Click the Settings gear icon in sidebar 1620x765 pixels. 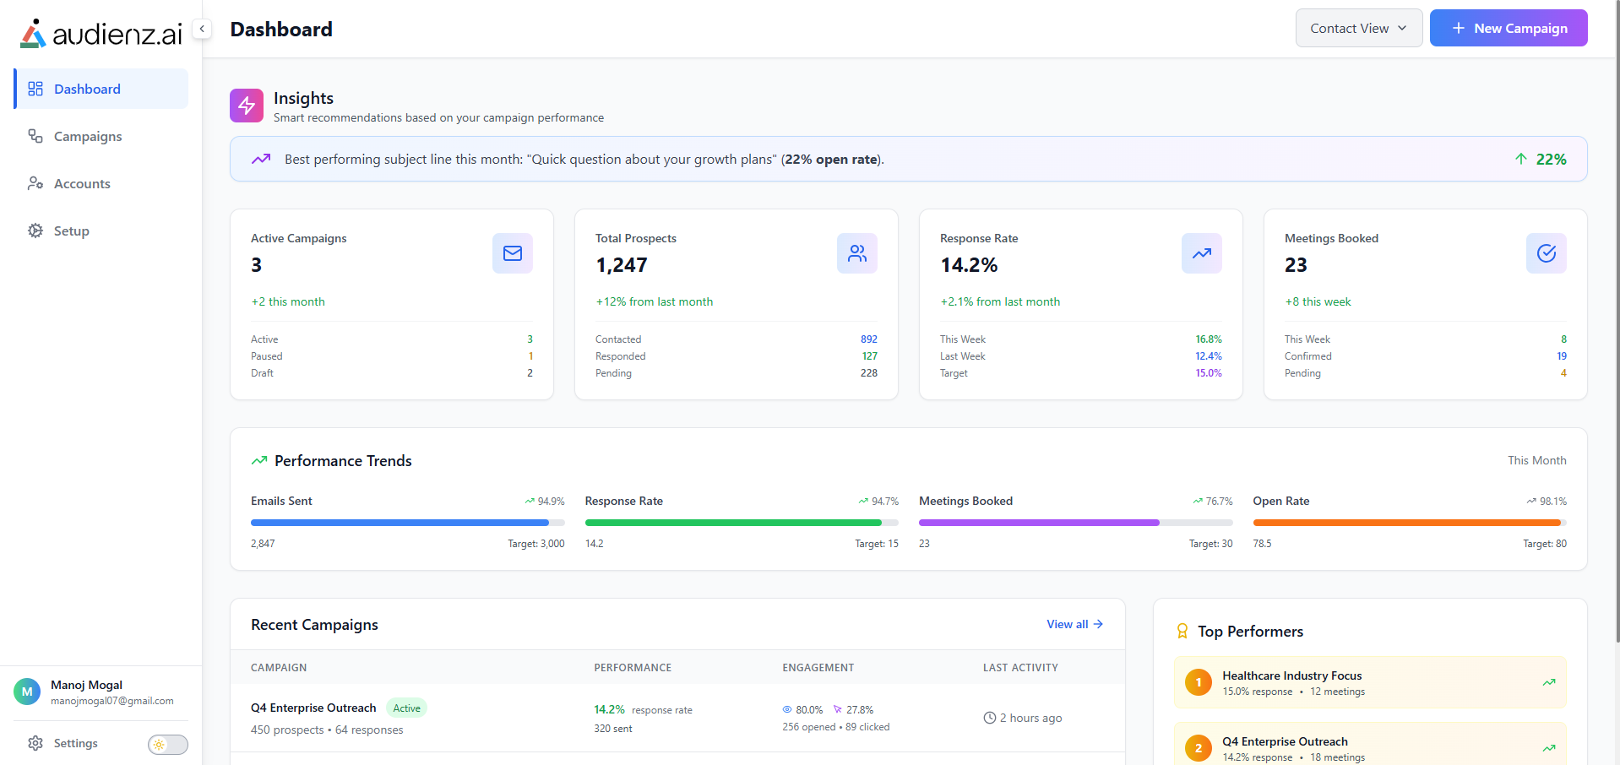tap(35, 743)
